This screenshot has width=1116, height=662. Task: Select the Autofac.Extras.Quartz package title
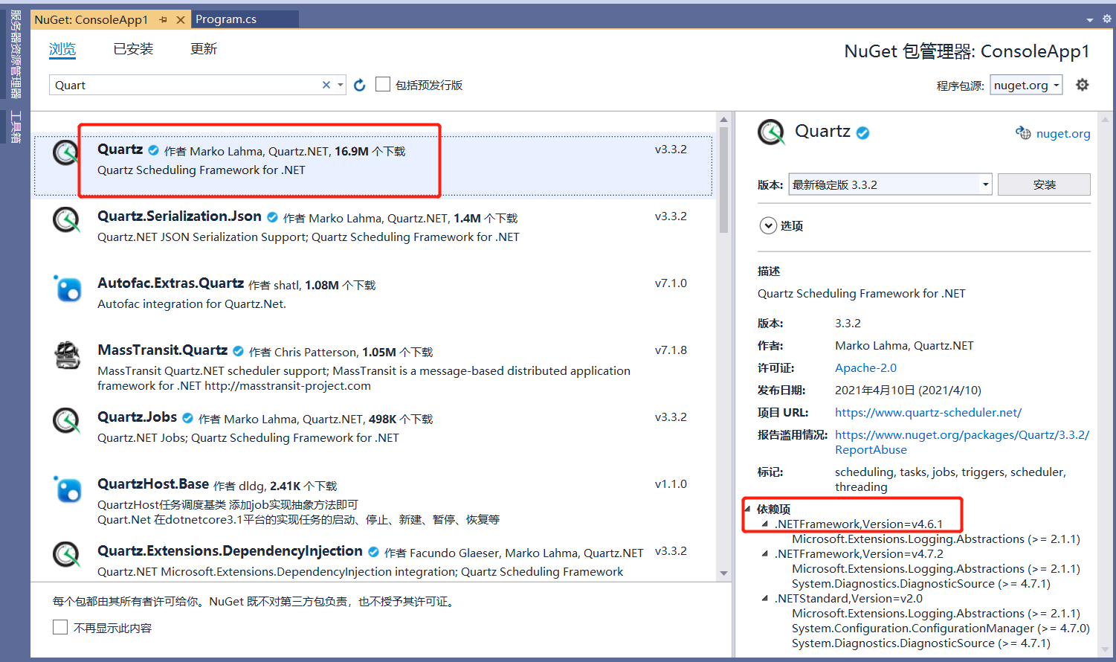(170, 283)
